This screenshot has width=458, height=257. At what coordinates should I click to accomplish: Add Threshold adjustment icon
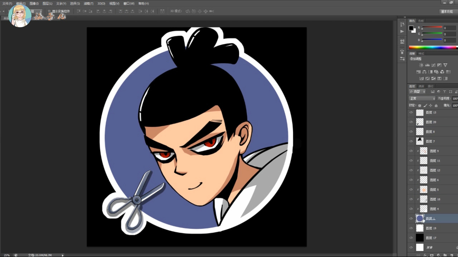click(433, 79)
